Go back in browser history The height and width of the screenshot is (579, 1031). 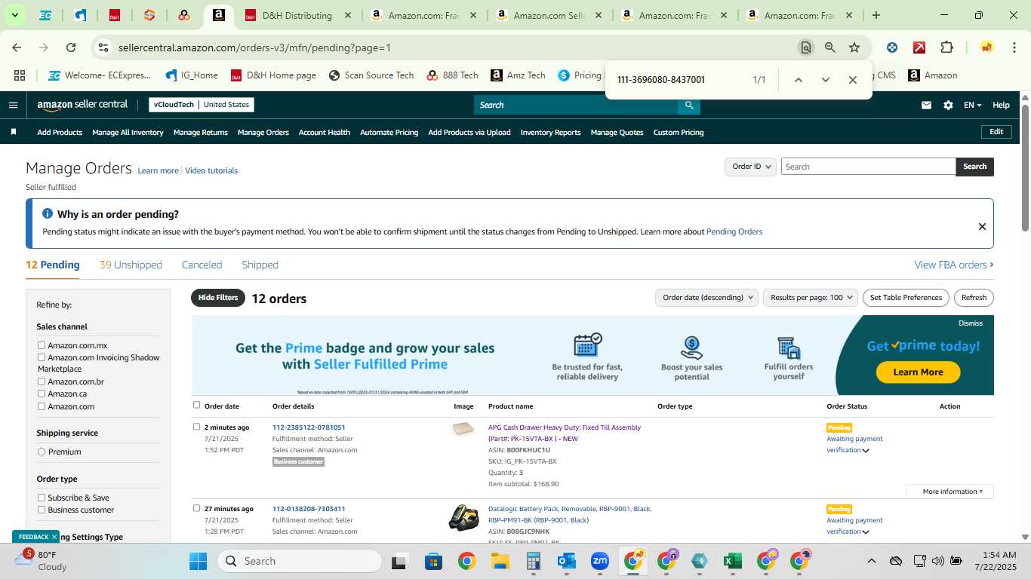tap(17, 47)
